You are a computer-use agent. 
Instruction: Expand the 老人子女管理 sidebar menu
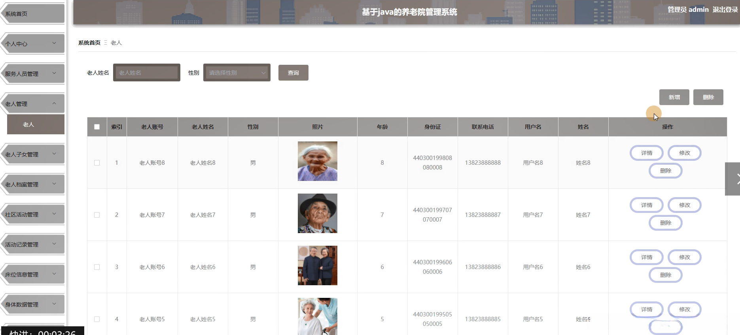click(33, 154)
